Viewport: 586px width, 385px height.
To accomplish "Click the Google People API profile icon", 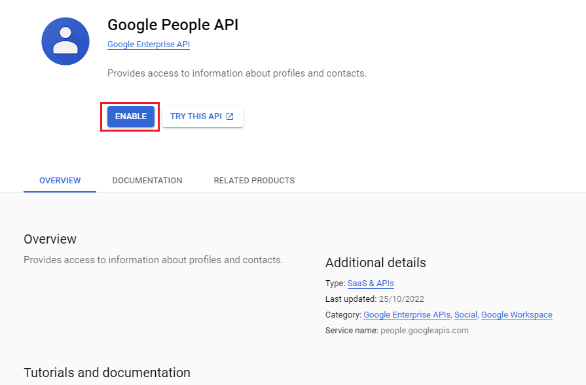I will (65, 41).
